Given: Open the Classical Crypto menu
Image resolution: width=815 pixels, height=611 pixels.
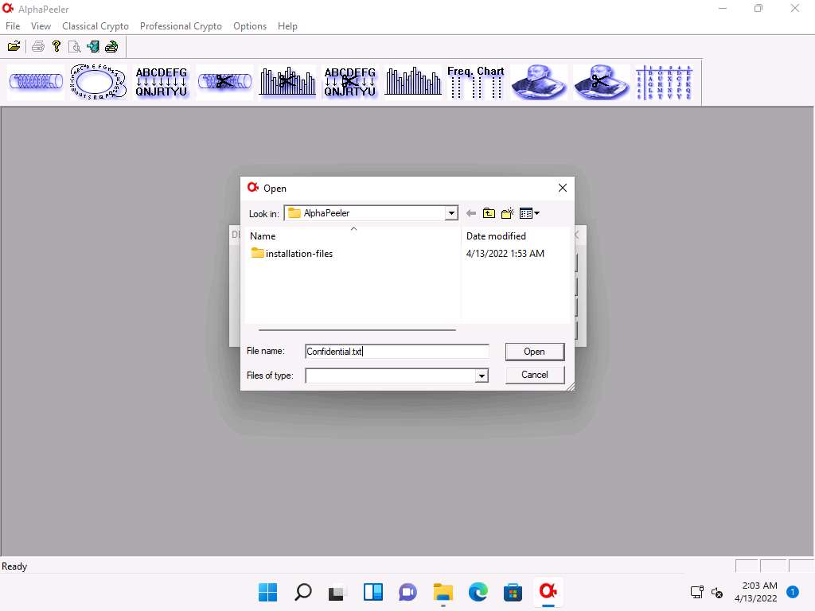Looking at the screenshot, I should pos(96,26).
